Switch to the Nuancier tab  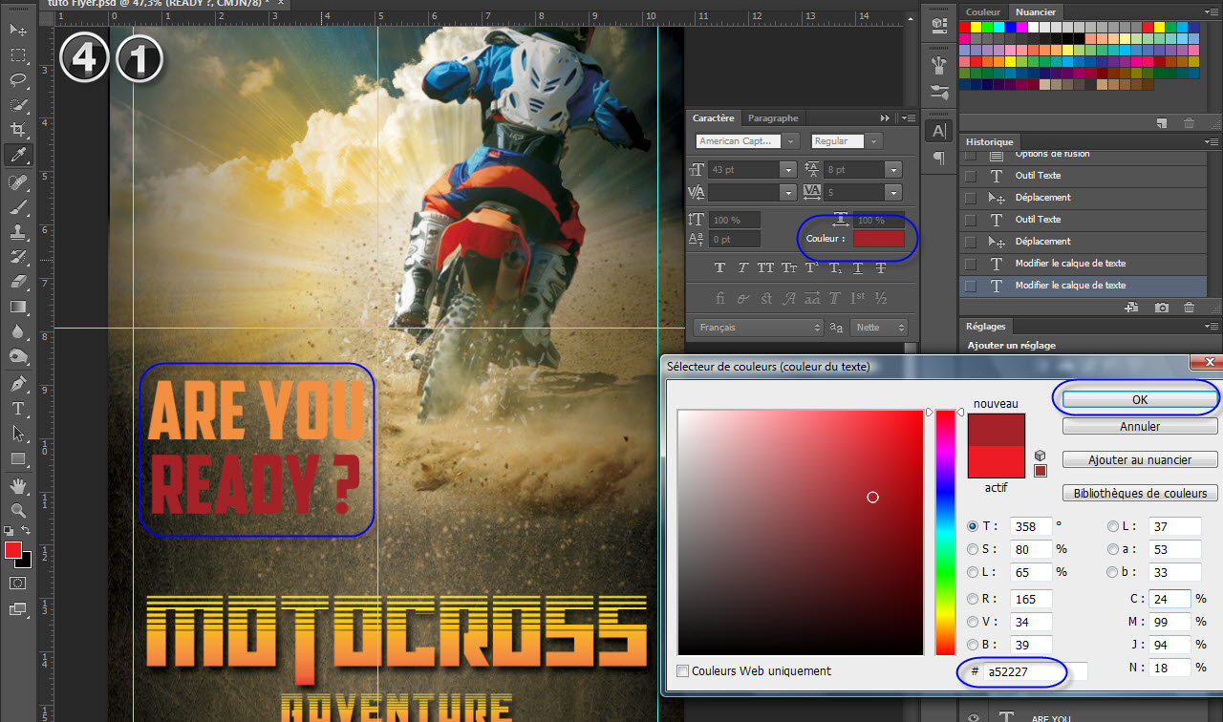1035,11
